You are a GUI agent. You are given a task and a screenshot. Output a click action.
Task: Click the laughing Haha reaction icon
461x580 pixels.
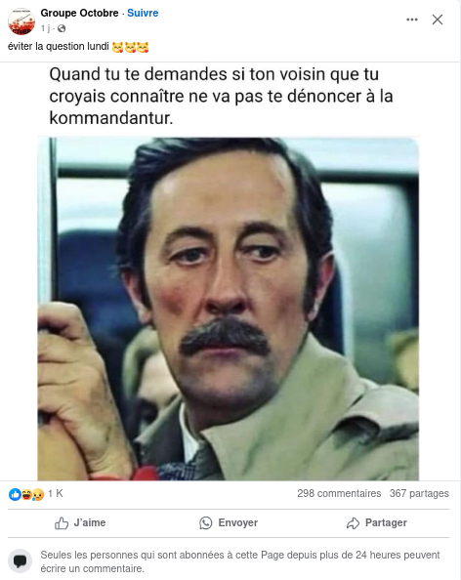[x=26, y=494]
